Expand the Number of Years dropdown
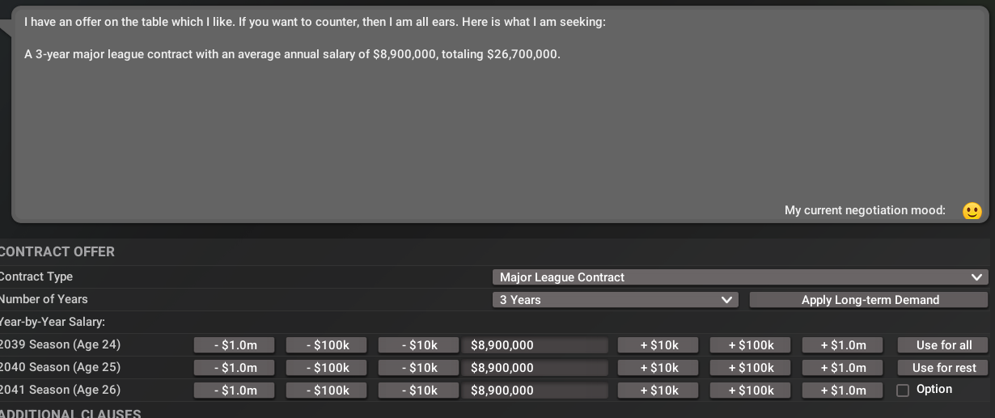The image size is (995, 418). point(615,300)
